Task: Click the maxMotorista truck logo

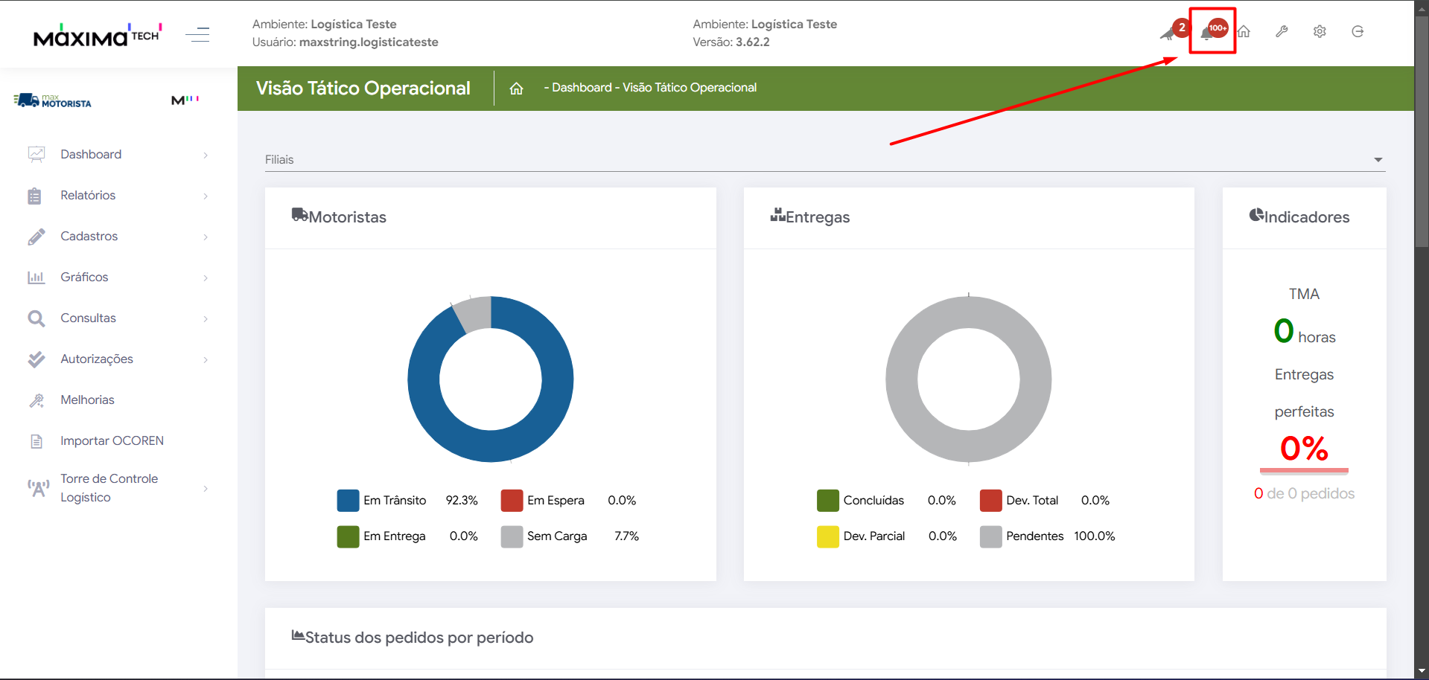Action: click(x=52, y=100)
